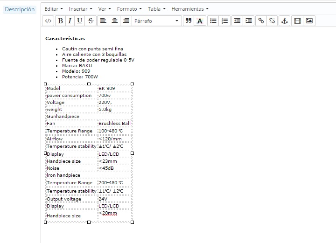Apply blockquote formatting

tap(189, 21)
